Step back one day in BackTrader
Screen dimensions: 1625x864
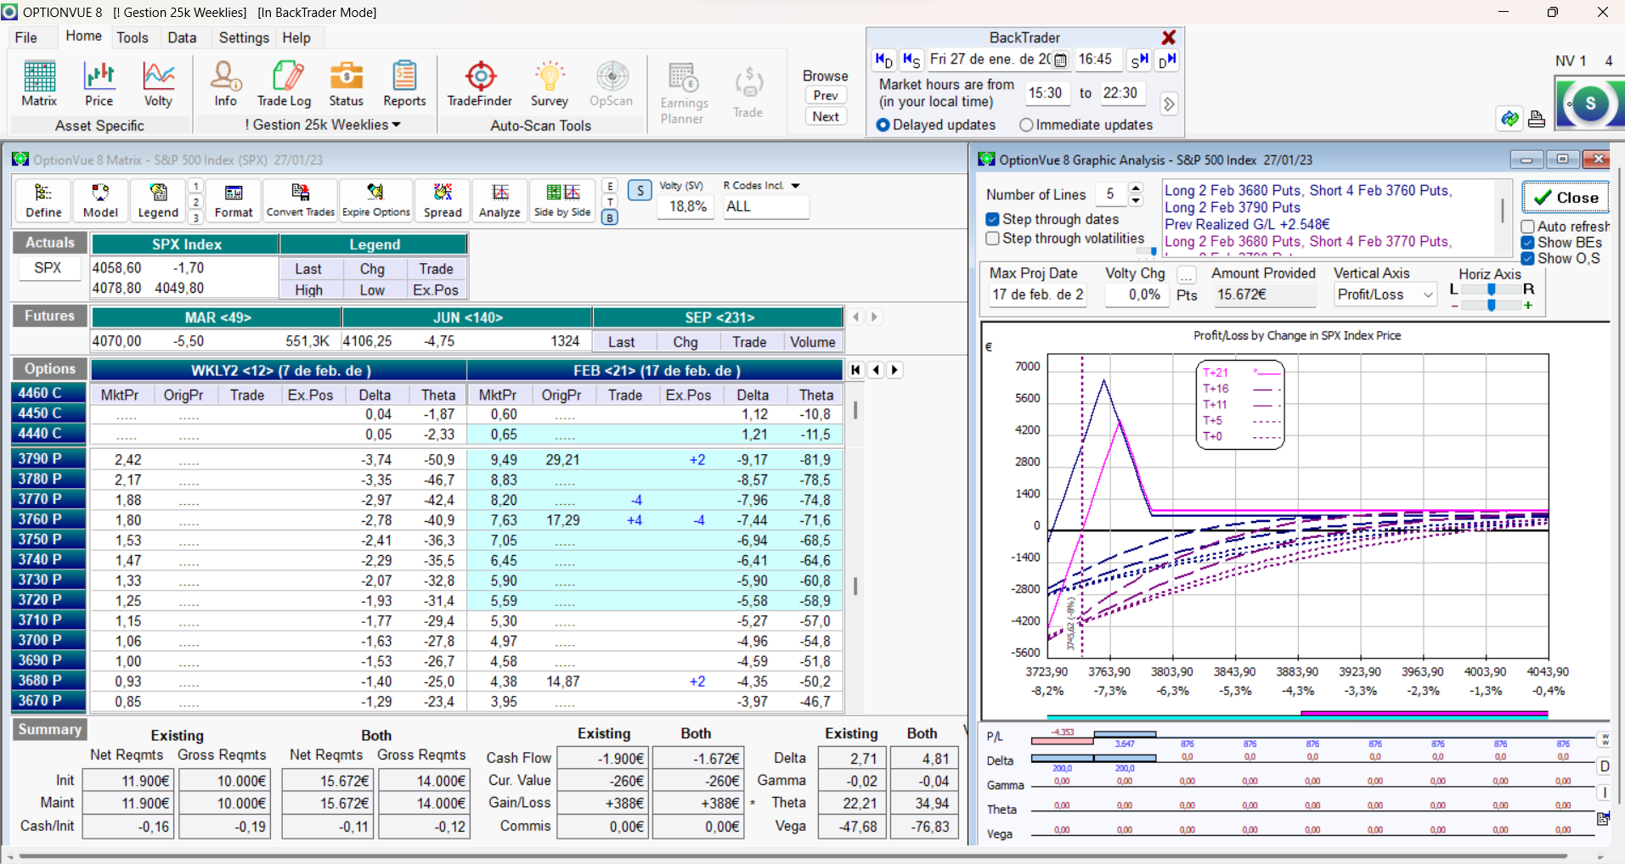point(884,59)
